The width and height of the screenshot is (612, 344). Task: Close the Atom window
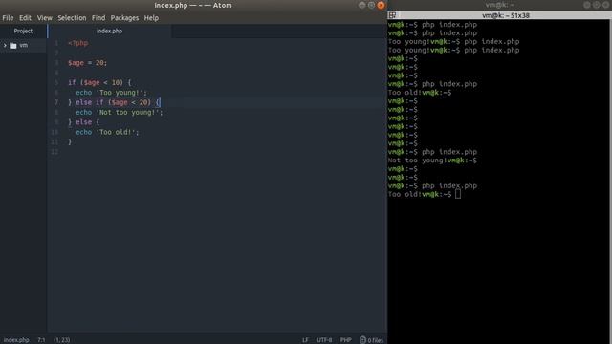(x=381, y=5)
